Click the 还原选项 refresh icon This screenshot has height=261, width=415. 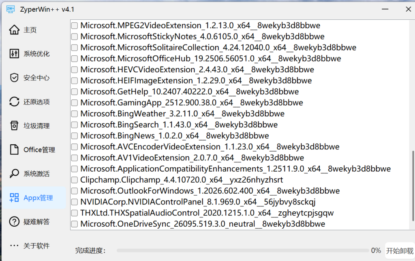coord(14,101)
